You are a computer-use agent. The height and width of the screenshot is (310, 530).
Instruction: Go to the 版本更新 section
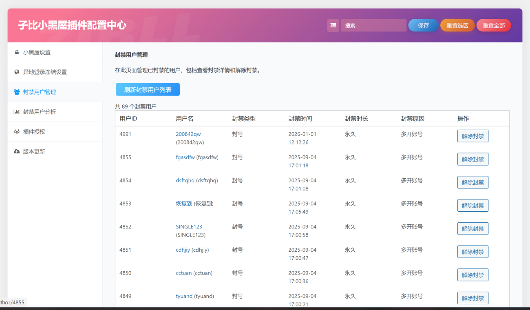[x=34, y=152]
